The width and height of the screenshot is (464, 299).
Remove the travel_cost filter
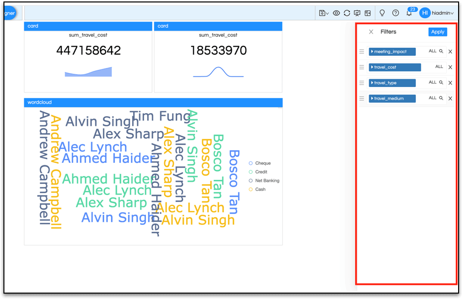pyautogui.click(x=450, y=67)
